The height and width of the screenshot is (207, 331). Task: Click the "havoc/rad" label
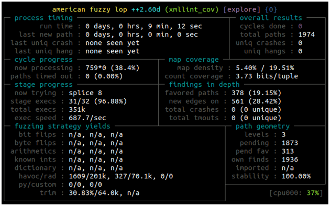coord(37,177)
